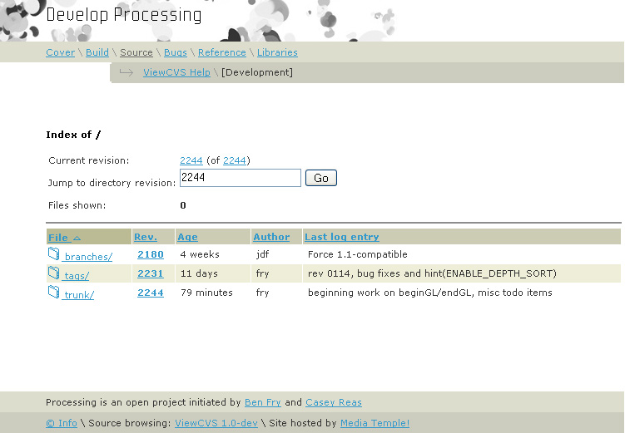Visit the Ben Fry link
625x433 pixels.
pos(263,402)
